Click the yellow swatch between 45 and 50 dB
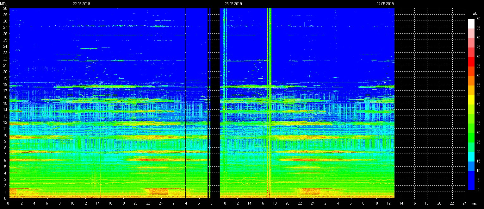 471,99
